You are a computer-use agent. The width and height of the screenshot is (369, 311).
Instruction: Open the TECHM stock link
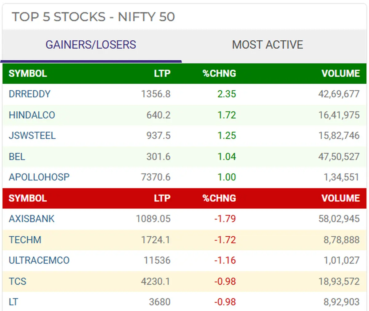pos(25,240)
